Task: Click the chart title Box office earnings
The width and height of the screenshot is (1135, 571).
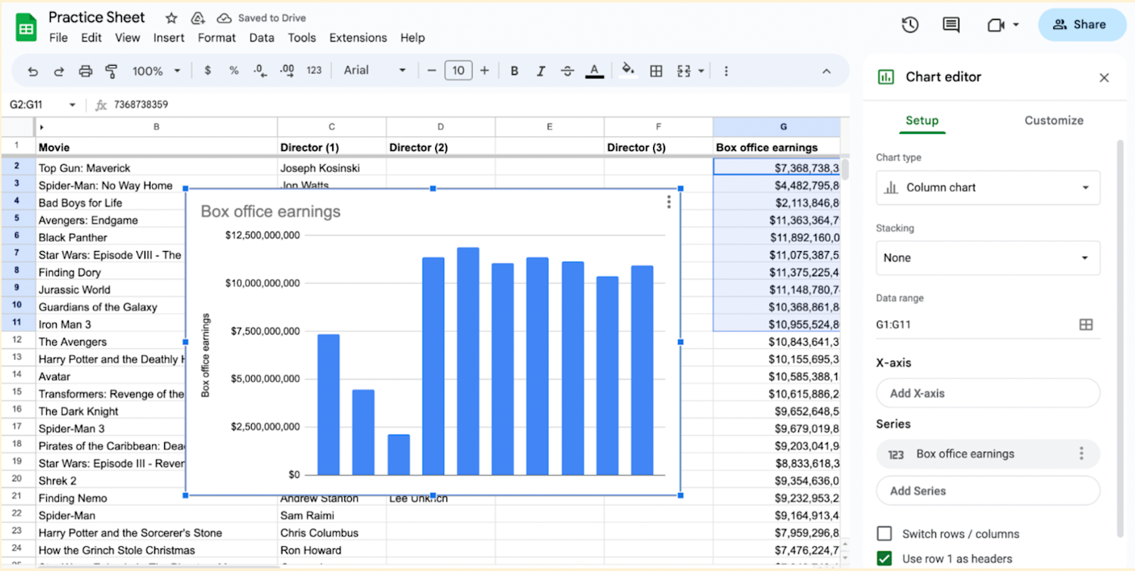Action: 271,212
